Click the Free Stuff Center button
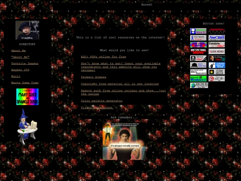 point(198,45)
